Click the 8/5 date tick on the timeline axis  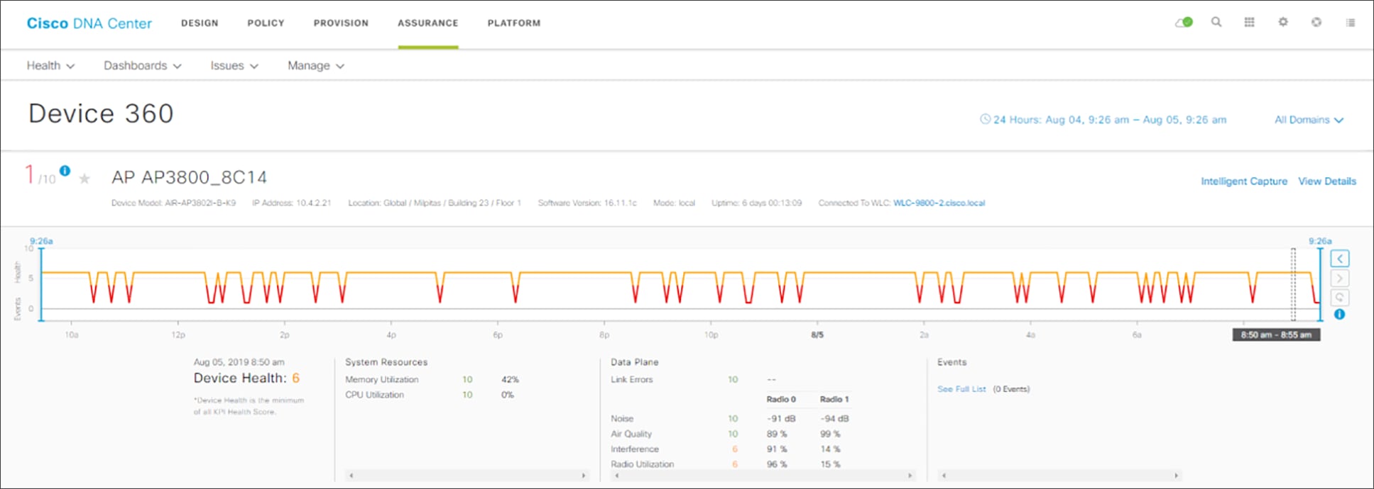pos(817,335)
